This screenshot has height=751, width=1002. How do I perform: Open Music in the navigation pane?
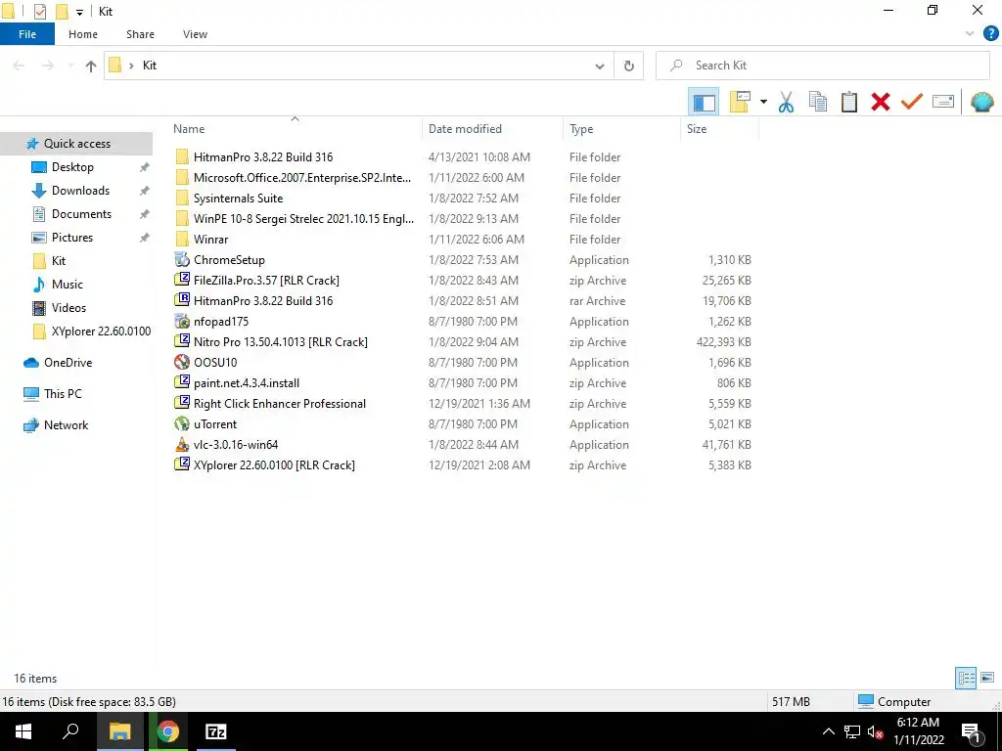[68, 285]
